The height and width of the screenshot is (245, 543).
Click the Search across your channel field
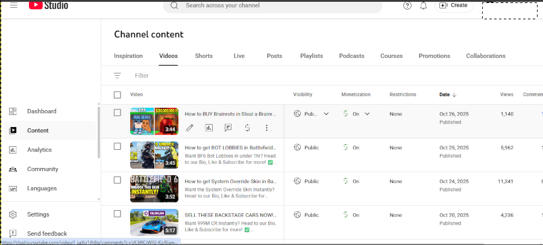[277, 5]
